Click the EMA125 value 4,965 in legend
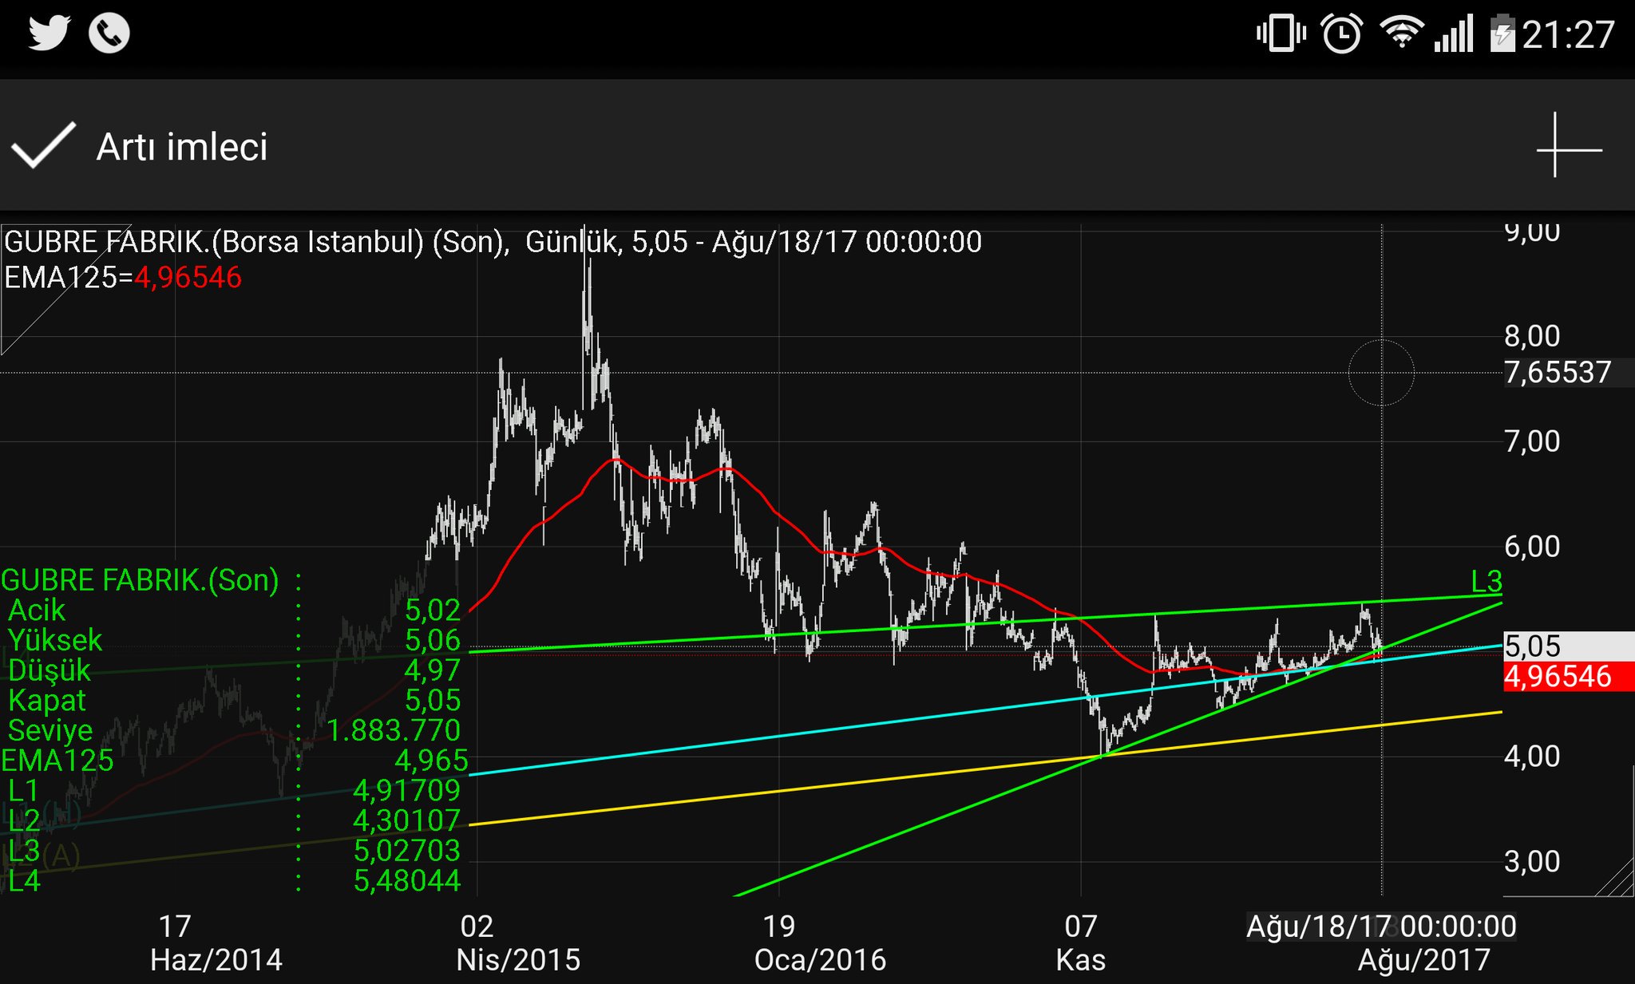Image resolution: width=1635 pixels, height=984 pixels. pos(431,761)
